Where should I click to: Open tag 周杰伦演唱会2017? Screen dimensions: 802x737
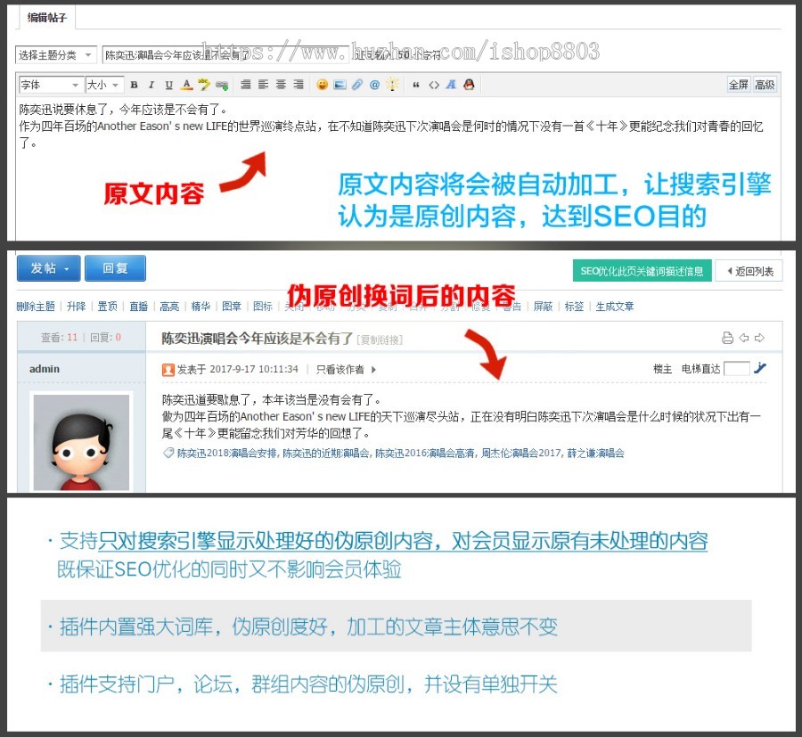(521, 453)
